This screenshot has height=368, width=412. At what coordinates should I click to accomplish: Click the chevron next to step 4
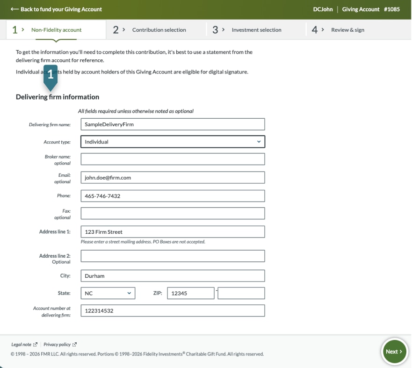[323, 29]
